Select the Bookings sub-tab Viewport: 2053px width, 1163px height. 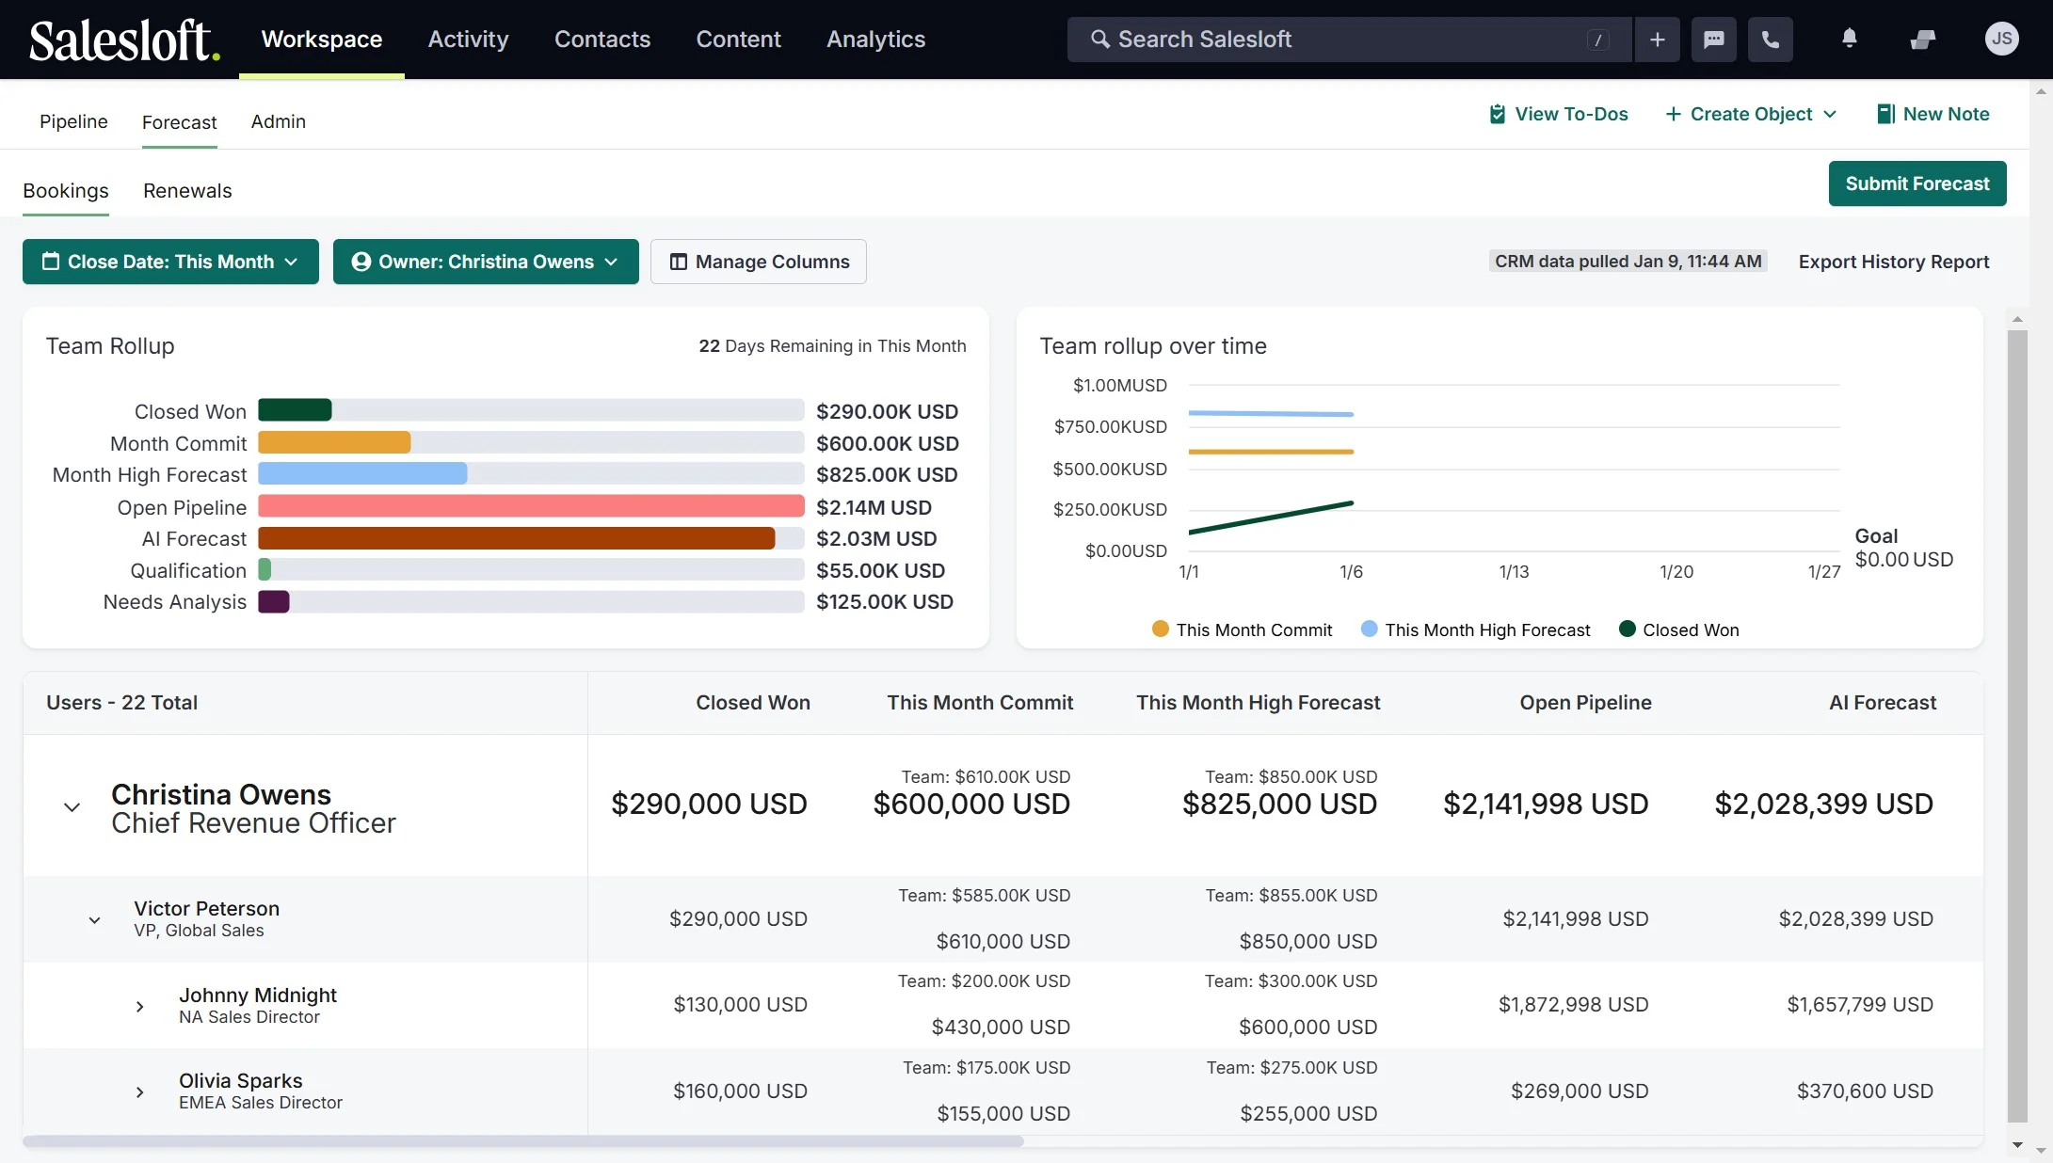point(66,191)
